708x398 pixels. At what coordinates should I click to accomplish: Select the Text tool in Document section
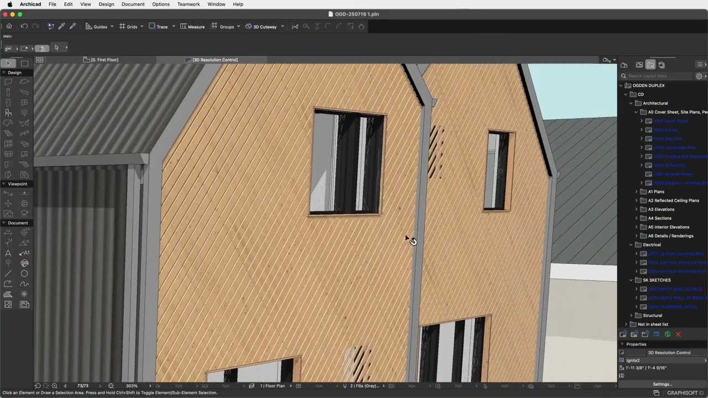(8, 253)
